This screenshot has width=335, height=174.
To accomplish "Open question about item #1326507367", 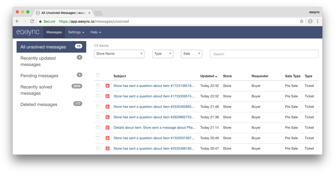I will click(154, 138).
